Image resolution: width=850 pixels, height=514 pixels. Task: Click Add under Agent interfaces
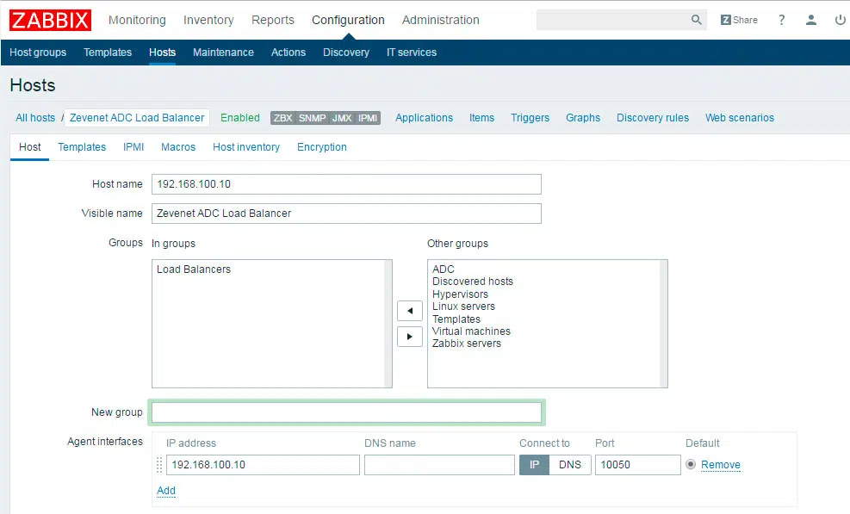click(x=166, y=491)
